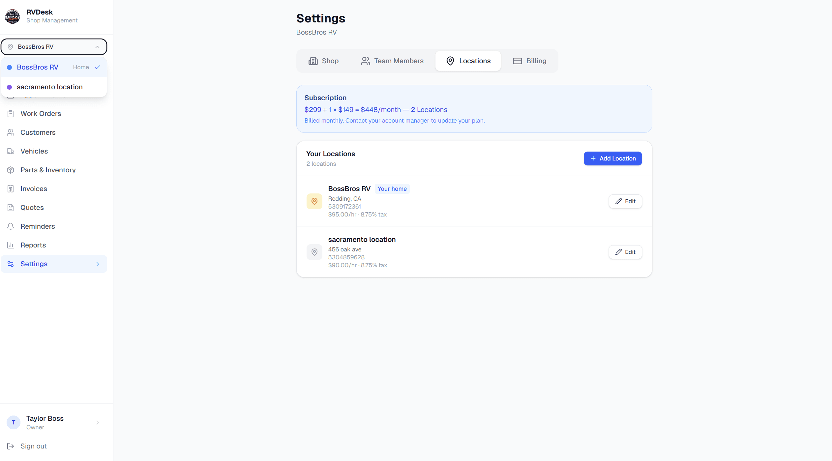Click the BossBros logo in the sidebar header
This screenshot has width=832, height=461.
coord(13,16)
